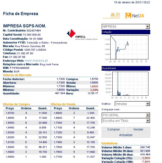The image size is (162, 163).
Task: Select the Telefone number 21 392 97 80
Action: (25, 53)
